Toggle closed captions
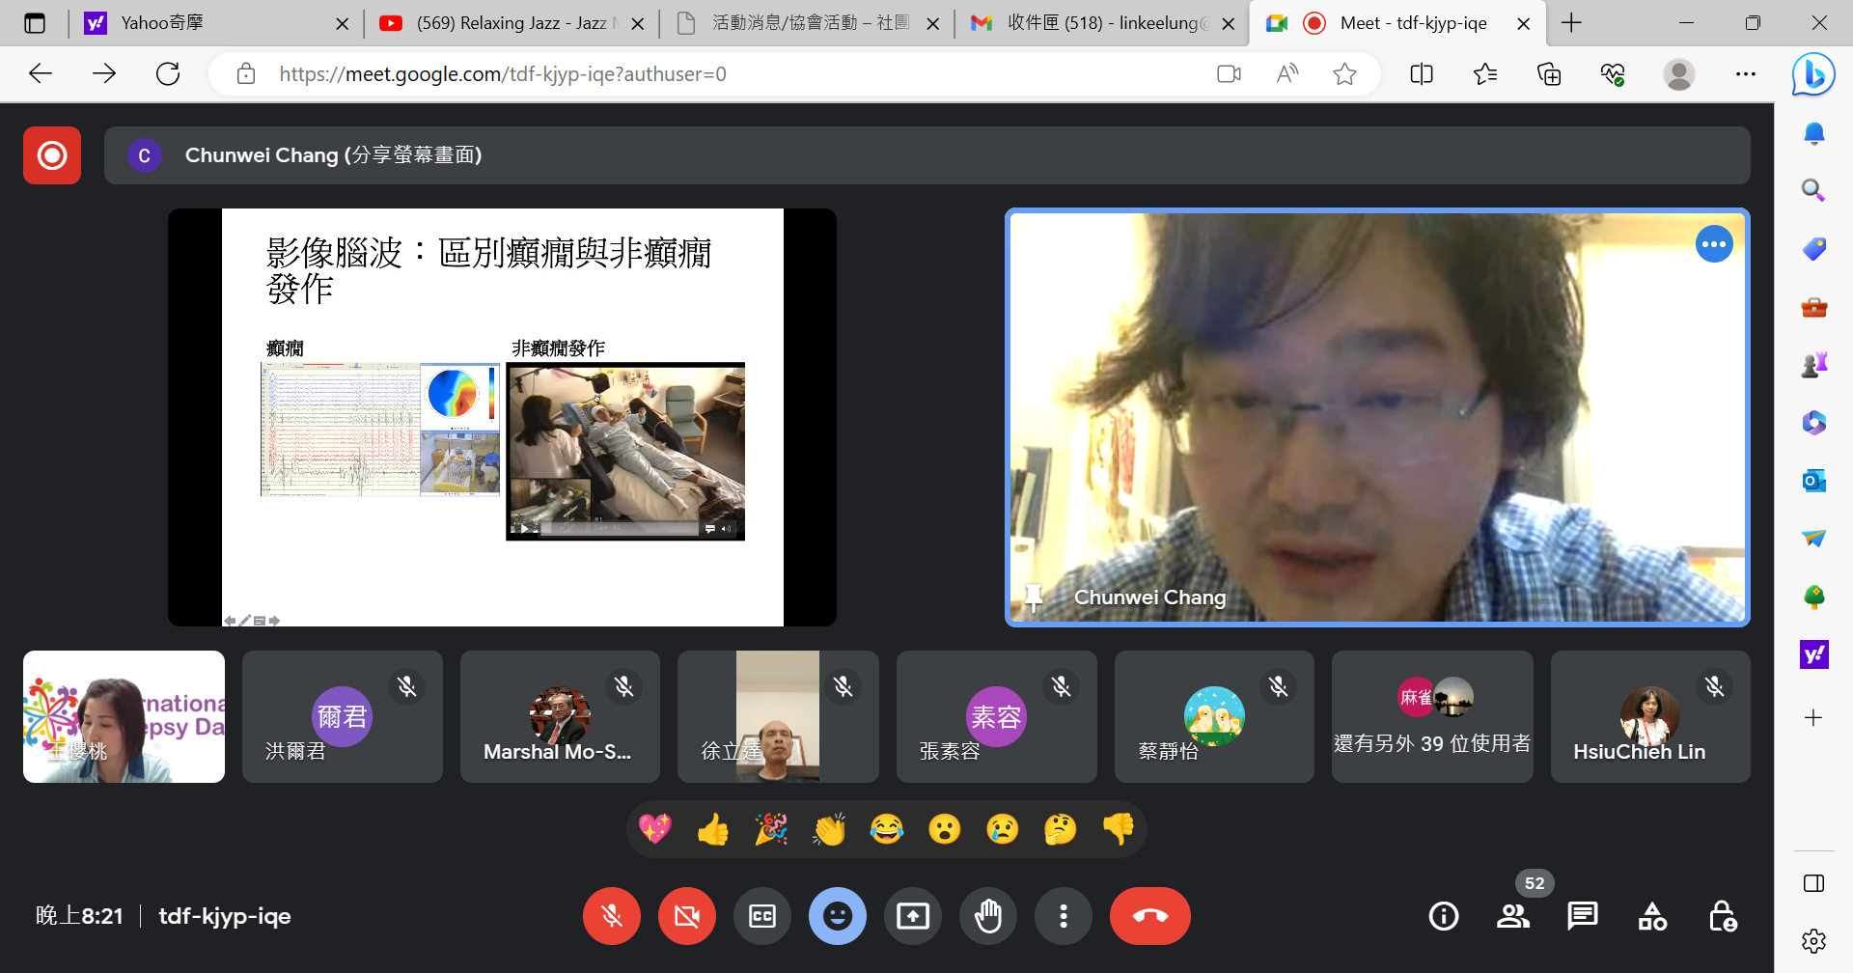1853x973 pixels. tap(762, 916)
